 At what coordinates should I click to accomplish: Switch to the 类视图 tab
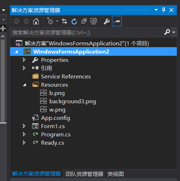(x=116, y=174)
